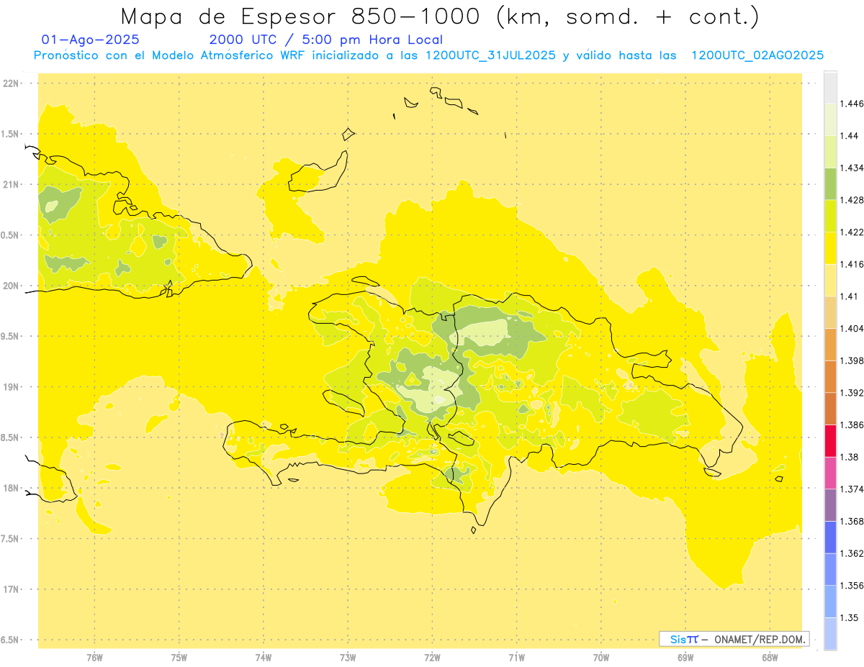Click the "22N" latitude axis label
This screenshot has height=667, width=864.
11,83
